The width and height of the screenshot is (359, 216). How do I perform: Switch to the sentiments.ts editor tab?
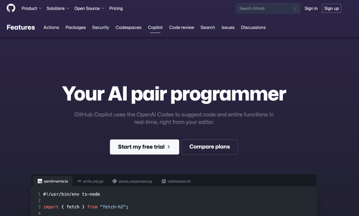[53, 181]
